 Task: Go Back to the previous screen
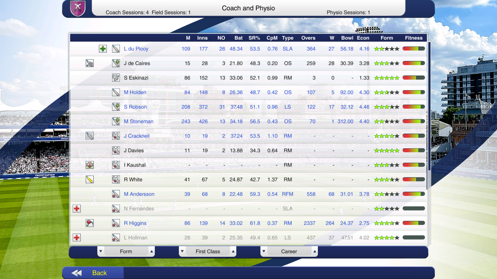coord(93,273)
